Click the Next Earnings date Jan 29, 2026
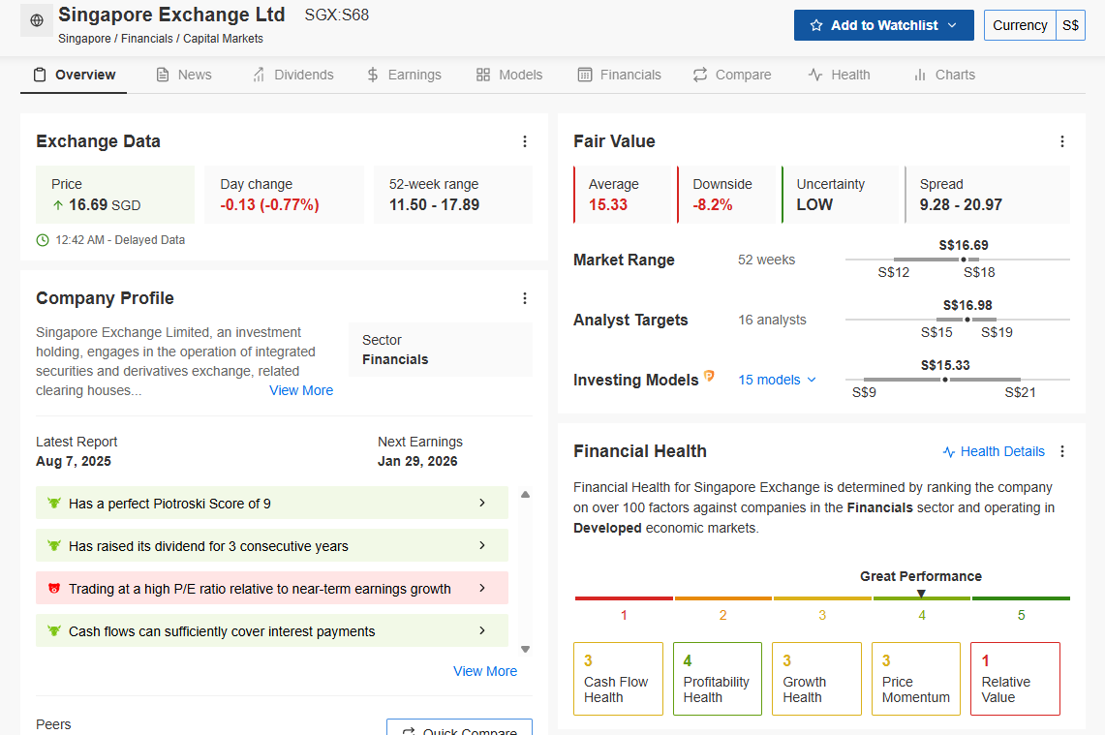 417,462
